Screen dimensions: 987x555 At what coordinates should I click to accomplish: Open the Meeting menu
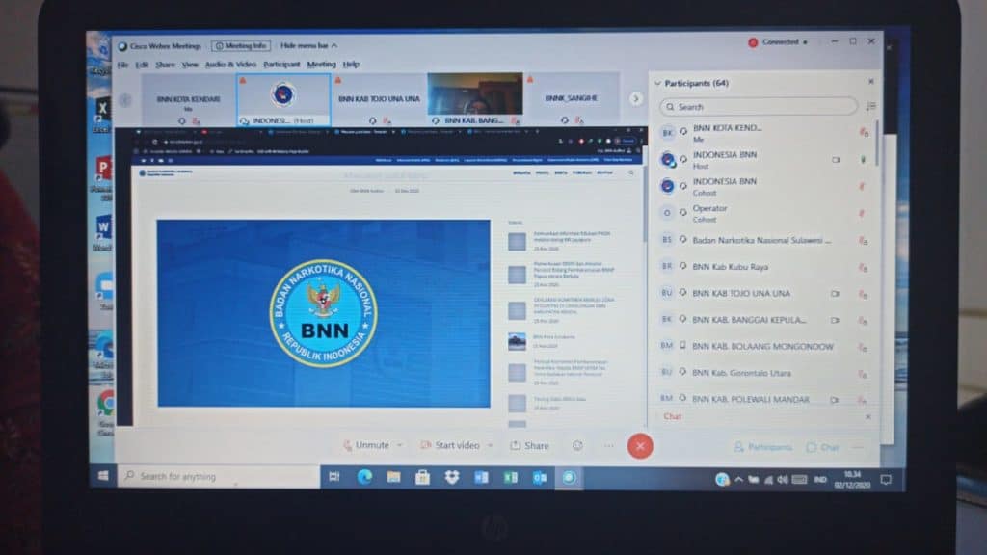321,65
